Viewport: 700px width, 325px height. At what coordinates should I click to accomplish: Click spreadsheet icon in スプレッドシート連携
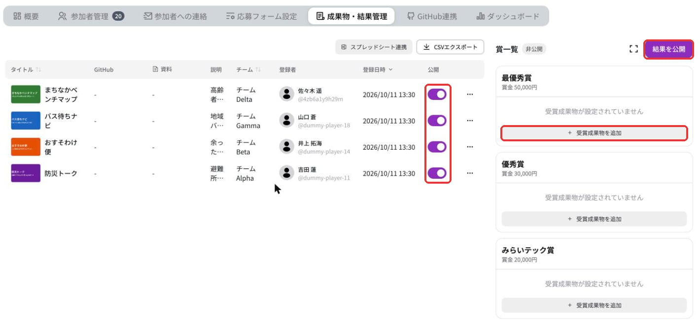point(344,47)
